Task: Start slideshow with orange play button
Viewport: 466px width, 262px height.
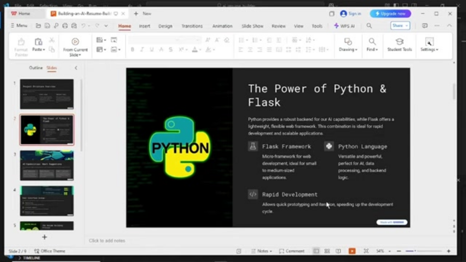Action: click(x=352, y=251)
